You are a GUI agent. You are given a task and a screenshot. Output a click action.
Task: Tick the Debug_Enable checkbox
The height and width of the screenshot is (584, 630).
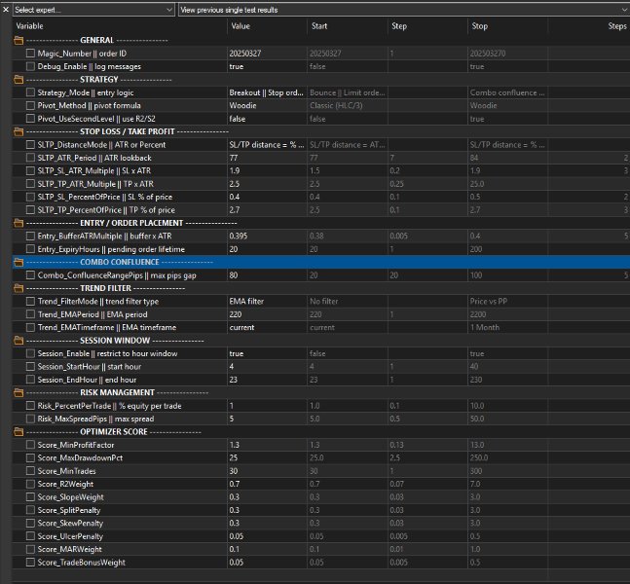(x=30, y=66)
